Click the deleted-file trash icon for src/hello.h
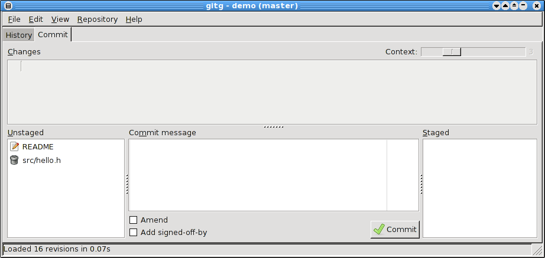Image resolution: width=545 pixels, height=258 pixels. coord(14,160)
